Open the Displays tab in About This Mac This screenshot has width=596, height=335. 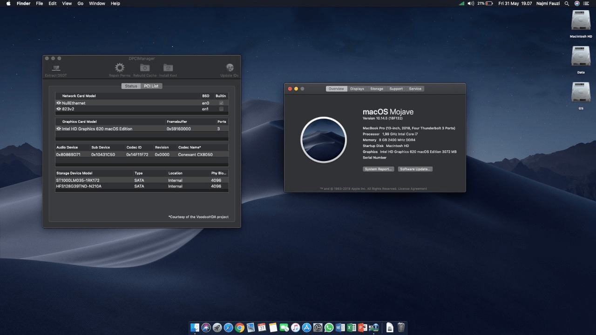357,88
